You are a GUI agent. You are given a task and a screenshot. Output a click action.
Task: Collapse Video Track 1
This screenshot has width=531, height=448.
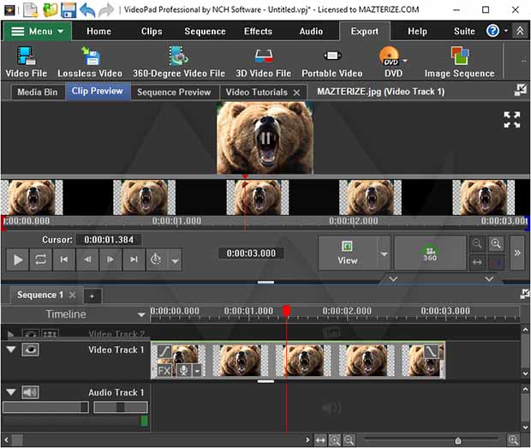click(11, 349)
